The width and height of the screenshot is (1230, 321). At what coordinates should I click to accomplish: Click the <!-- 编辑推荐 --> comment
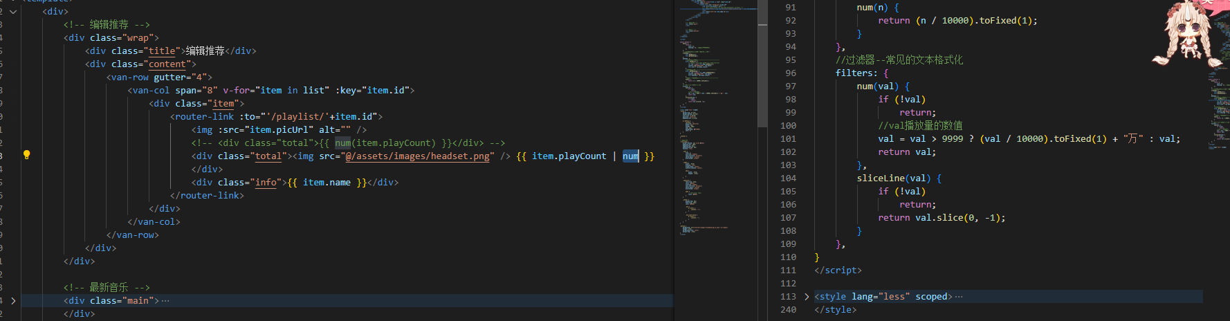pos(107,24)
